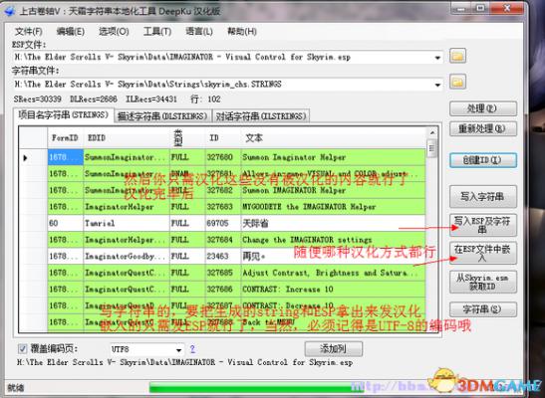Select the cell 'Summon Imaginator Helper'
This screenshot has height=398, width=545.
point(333,157)
